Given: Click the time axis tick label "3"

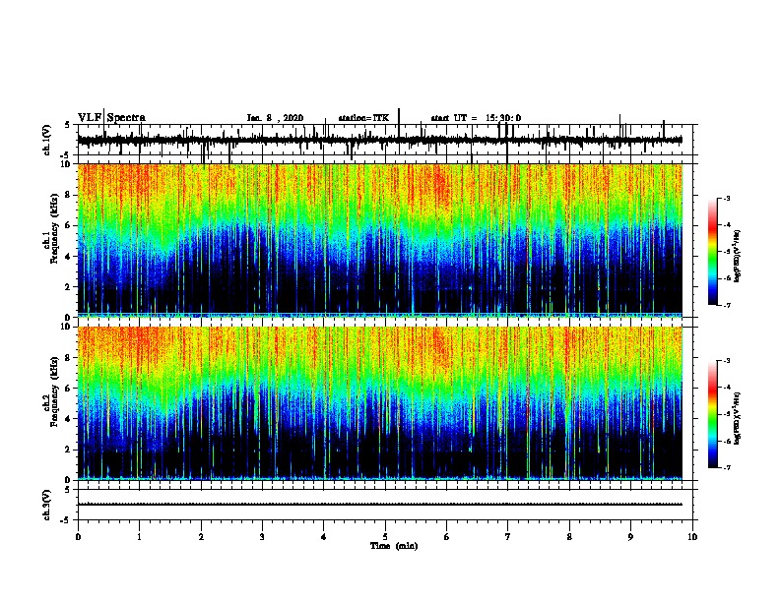Looking at the screenshot, I should pyautogui.click(x=262, y=537).
